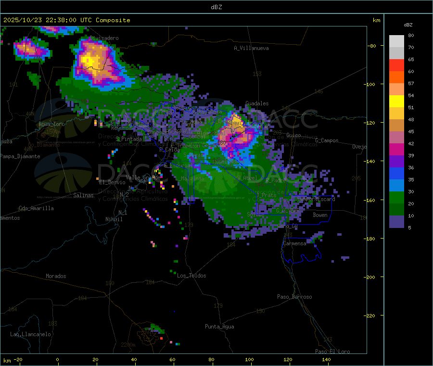Image resolution: width=433 pixels, height=366 pixels.
Task: Click the light gray 70-80 dBZ legend swatch
Action: pos(396,41)
